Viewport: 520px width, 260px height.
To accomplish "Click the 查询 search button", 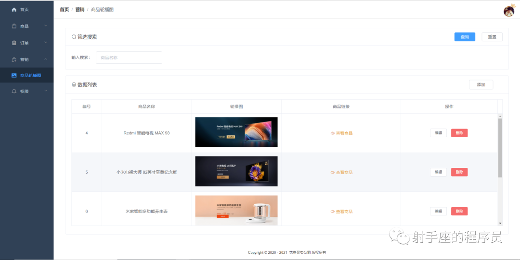I will point(465,37).
